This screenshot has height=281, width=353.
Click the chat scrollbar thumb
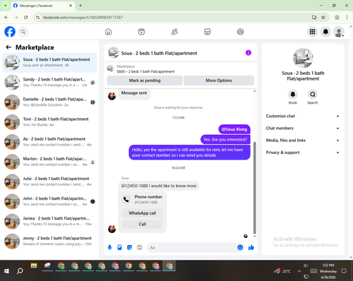[254, 188]
